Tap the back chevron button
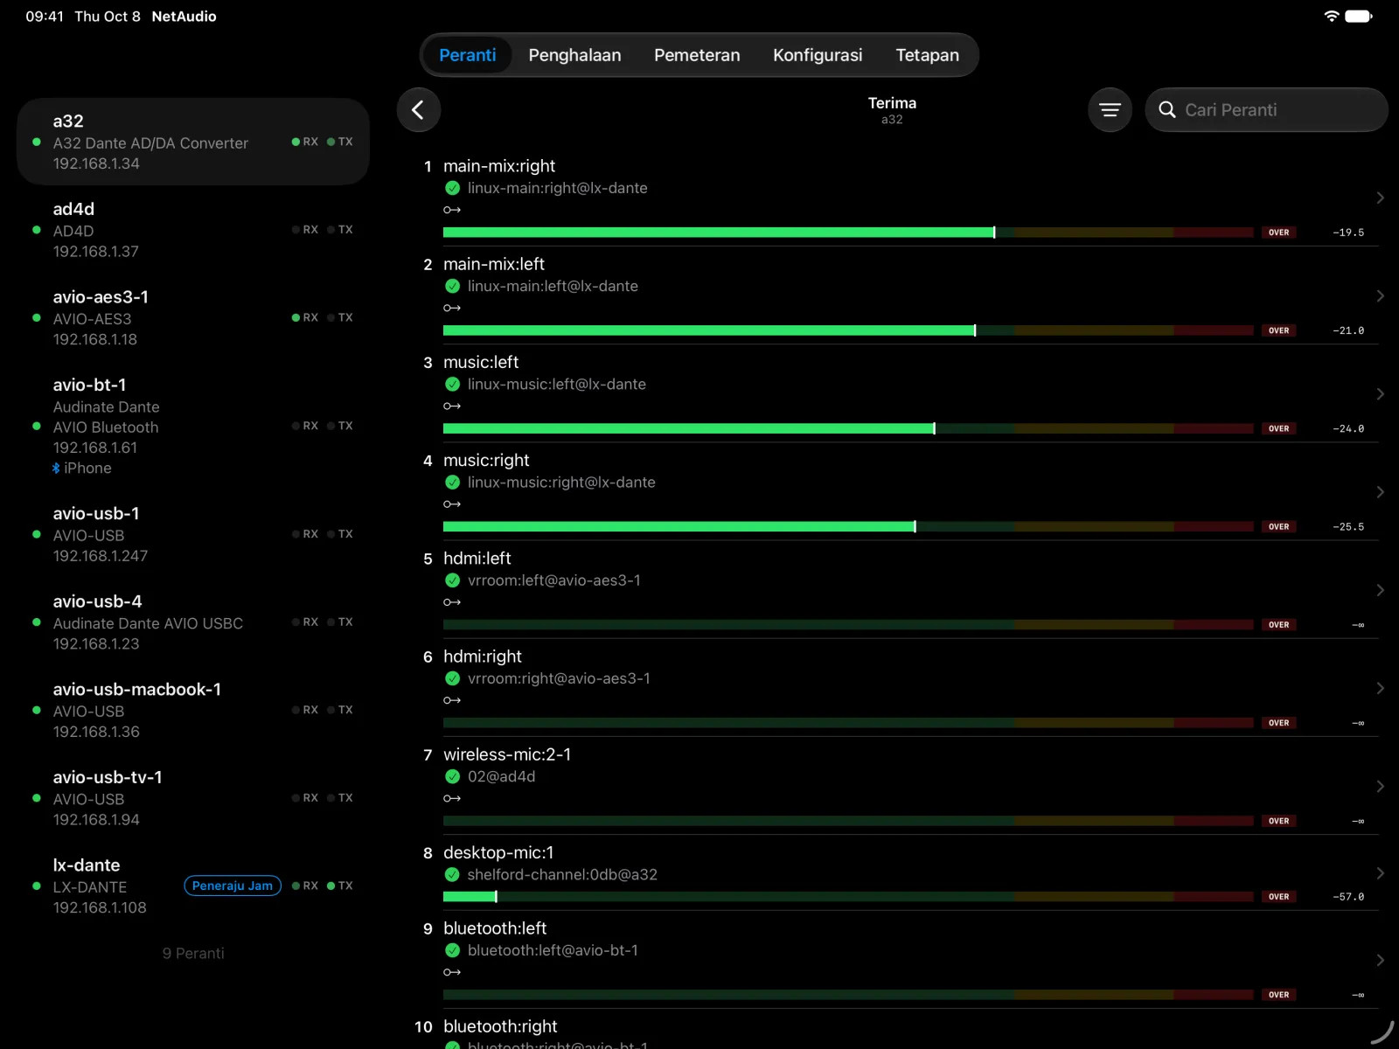This screenshot has width=1399, height=1049. [418, 110]
